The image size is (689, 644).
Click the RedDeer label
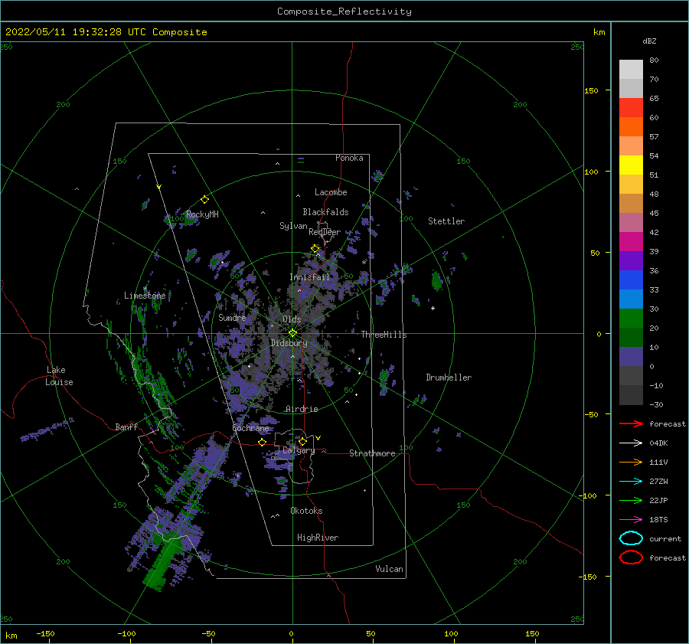point(325,232)
